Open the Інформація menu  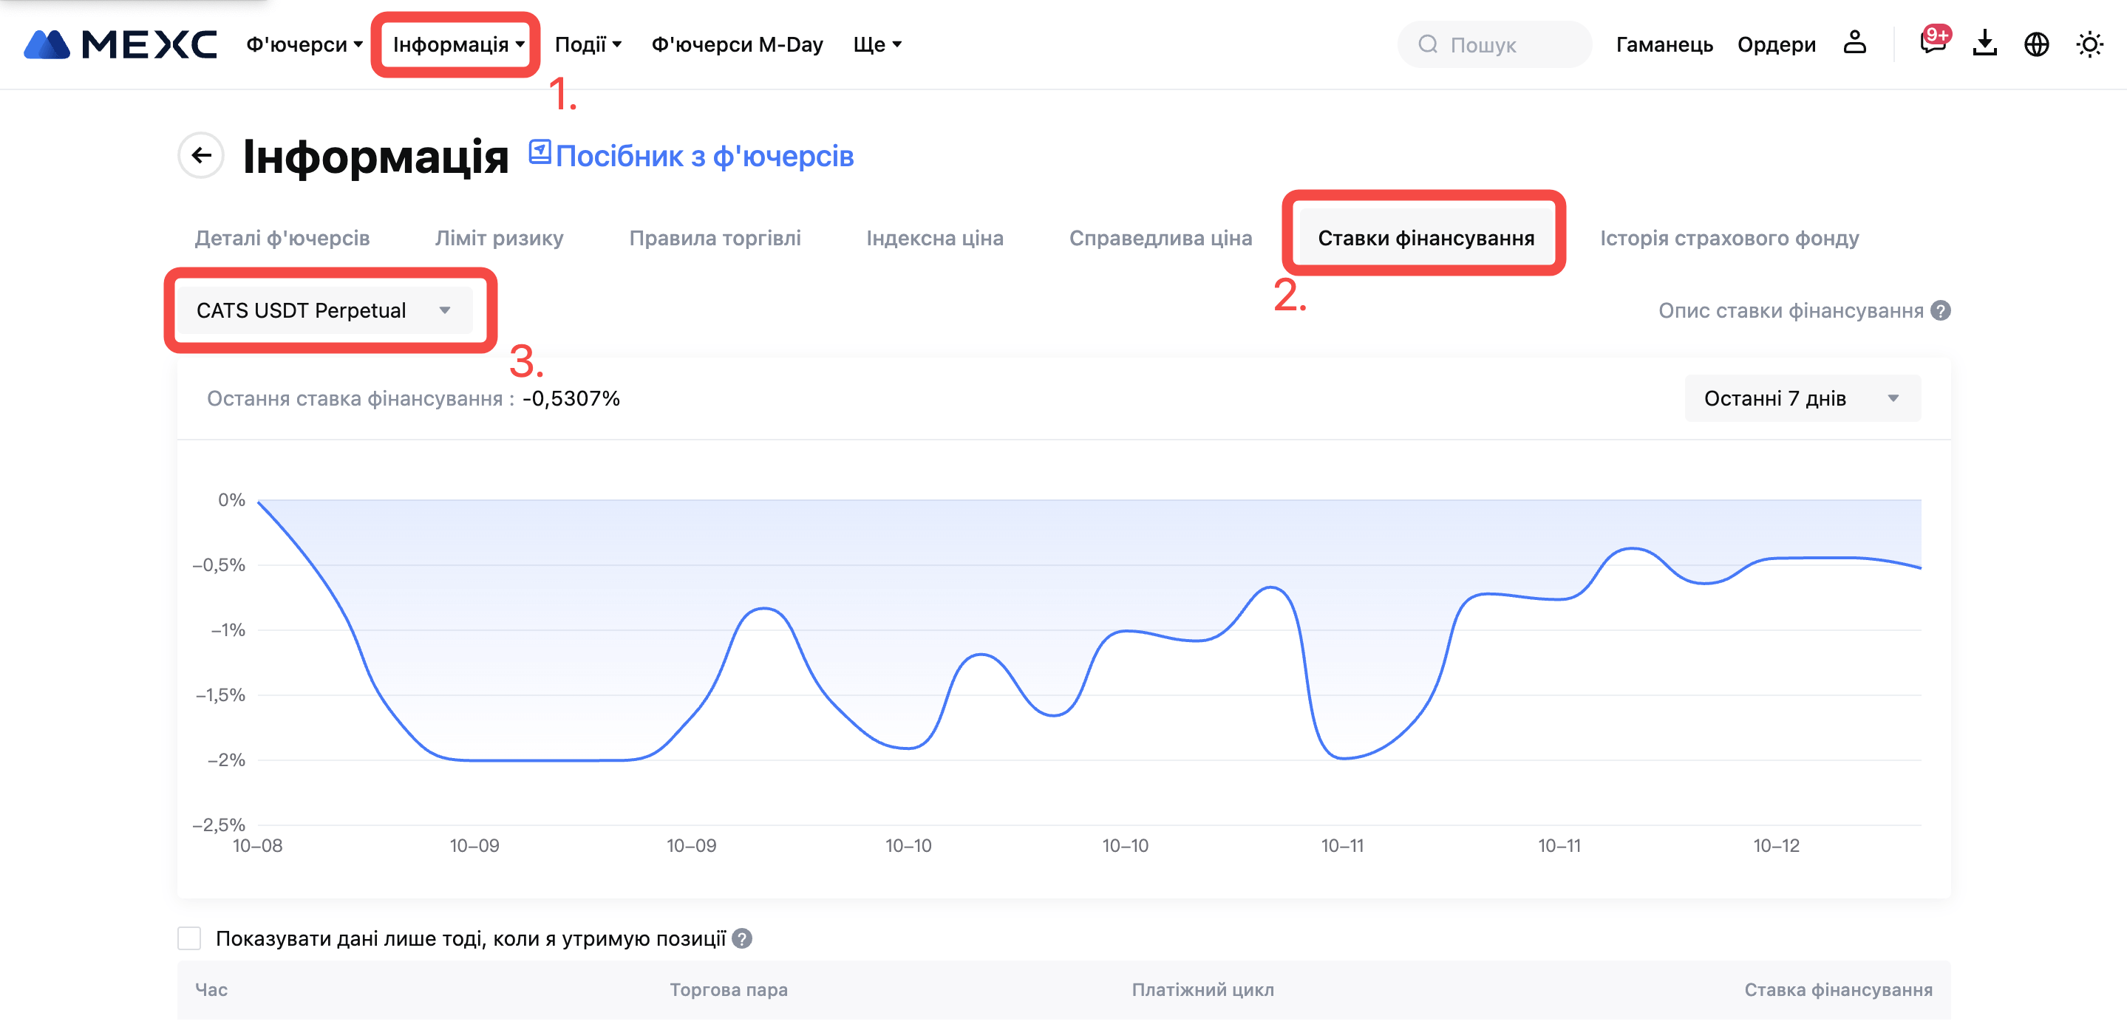point(457,44)
